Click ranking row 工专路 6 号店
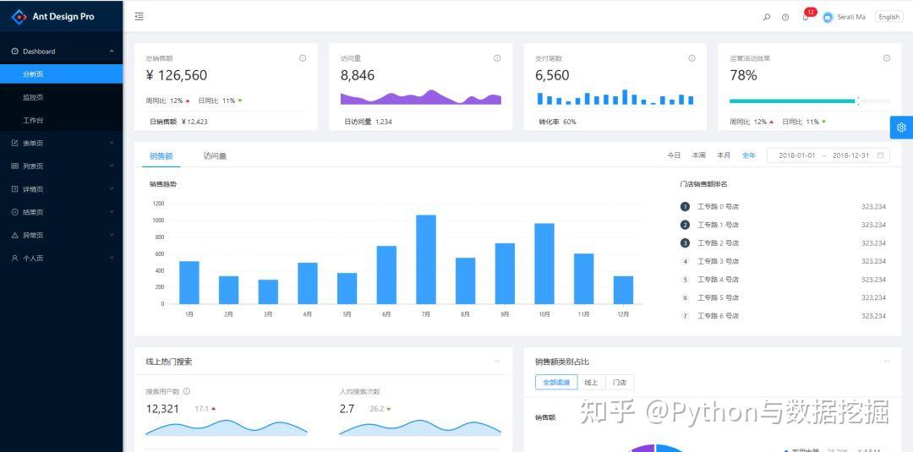Screen dimensions: 913x452 (x=783, y=316)
